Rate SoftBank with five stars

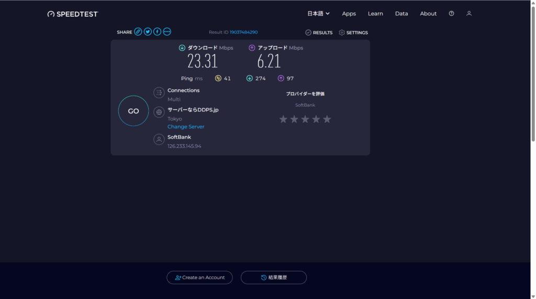coord(327,119)
